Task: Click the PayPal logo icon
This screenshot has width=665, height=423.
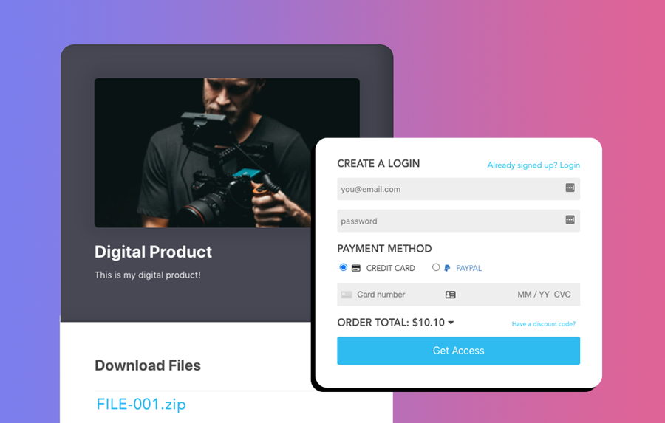Action: [x=447, y=268]
